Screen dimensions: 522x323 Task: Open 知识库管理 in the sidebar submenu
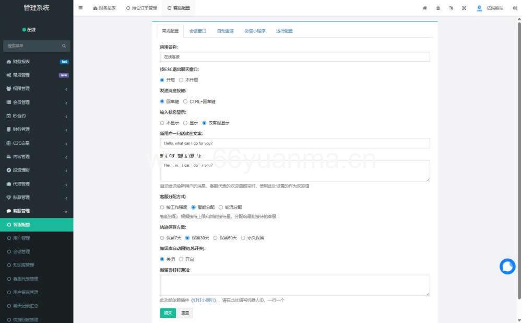(x=23, y=266)
